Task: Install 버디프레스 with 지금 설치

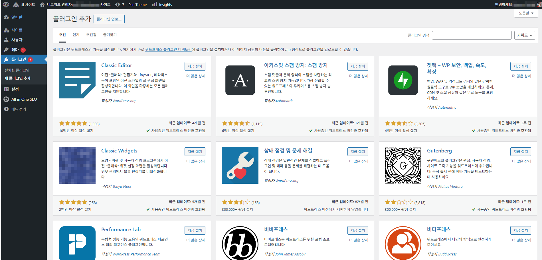Action: (x=521, y=230)
